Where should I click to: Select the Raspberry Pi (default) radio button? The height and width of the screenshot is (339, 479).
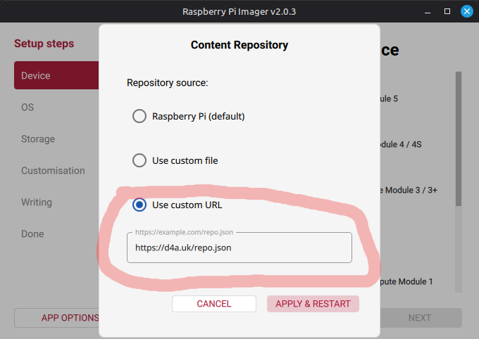(x=139, y=116)
